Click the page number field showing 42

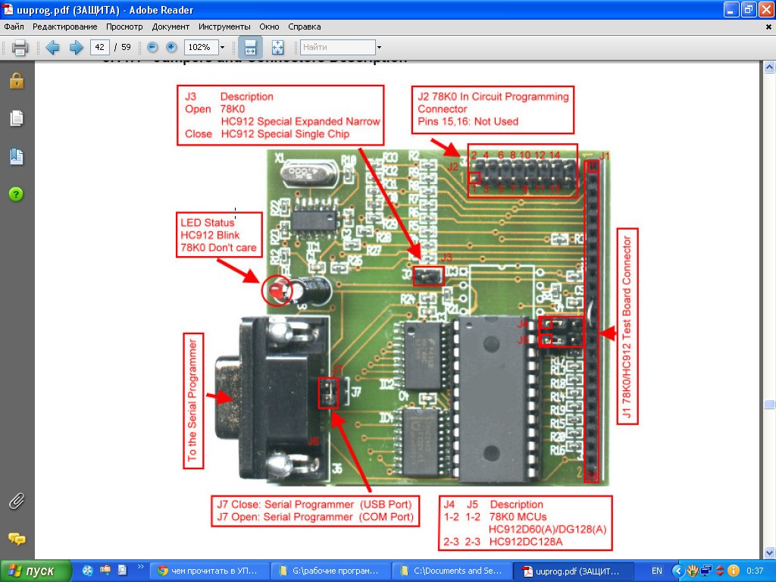coord(99,48)
